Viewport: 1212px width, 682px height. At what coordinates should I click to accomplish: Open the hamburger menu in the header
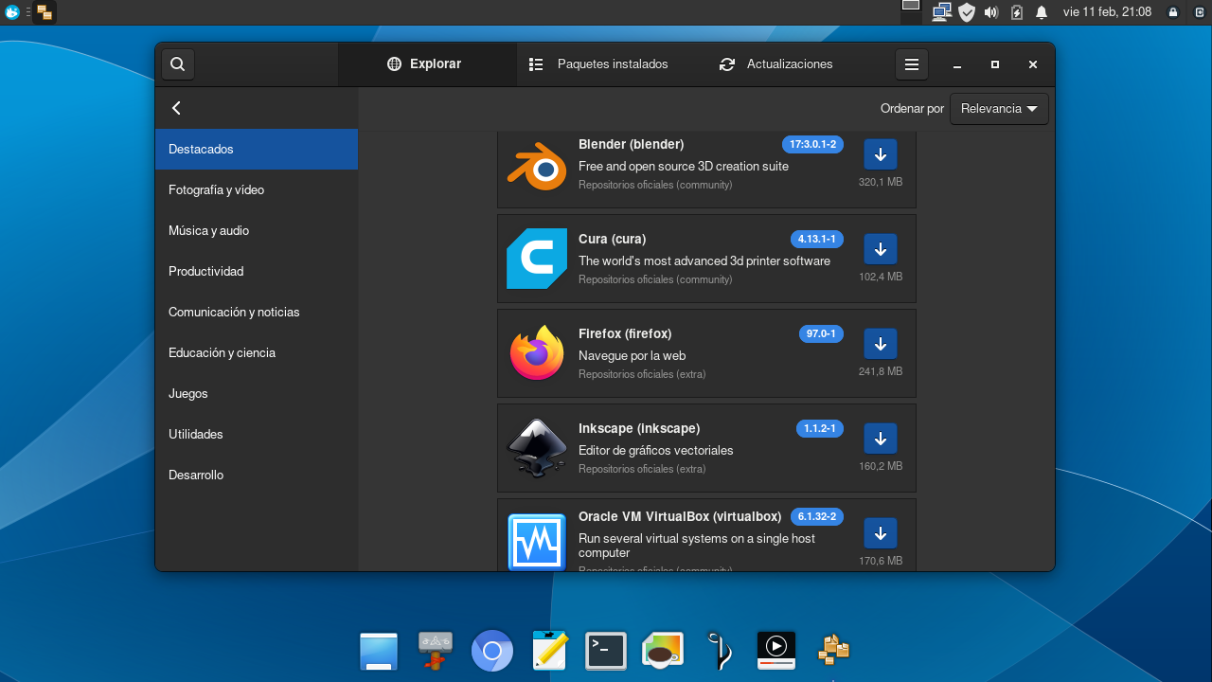point(912,64)
